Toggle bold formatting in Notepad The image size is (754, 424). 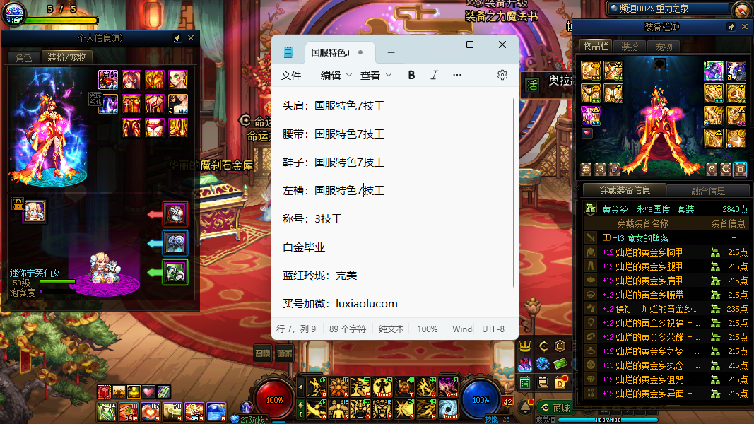pyautogui.click(x=412, y=75)
